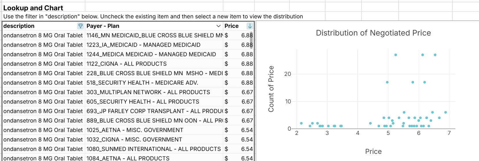Select the Lookup and Chart title cell
479x161 pixels.
(33, 8)
